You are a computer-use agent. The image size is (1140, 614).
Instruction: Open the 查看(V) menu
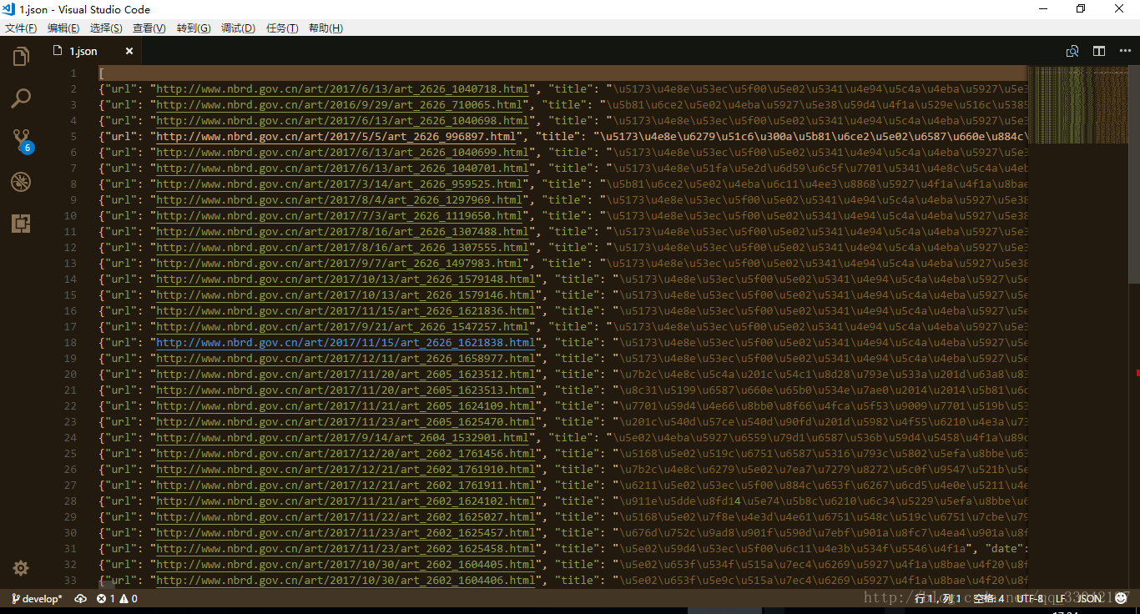point(149,28)
